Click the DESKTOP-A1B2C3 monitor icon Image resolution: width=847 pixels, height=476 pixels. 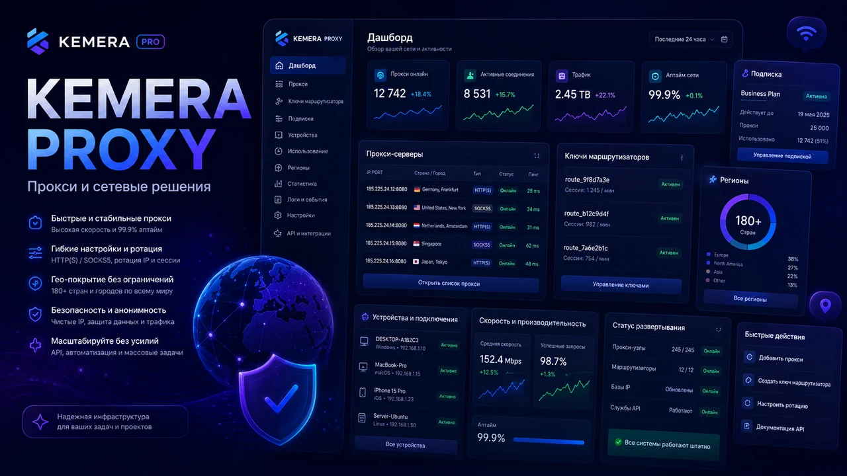pos(363,342)
